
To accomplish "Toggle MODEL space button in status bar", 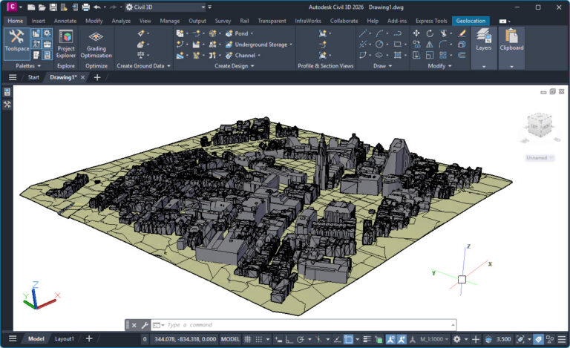I will tap(231, 339).
